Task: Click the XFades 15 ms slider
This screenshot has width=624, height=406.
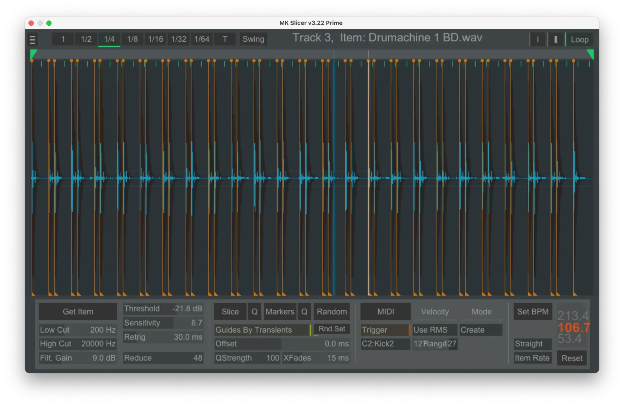Action: (x=316, y=358)
